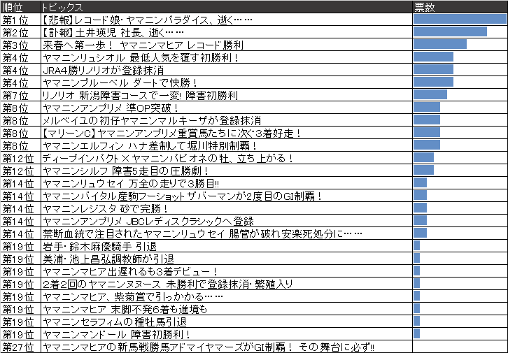Click vote bar in ヤマニンシルフ row
The height and width of the screenshot is (353, 508).
[423, 170]
